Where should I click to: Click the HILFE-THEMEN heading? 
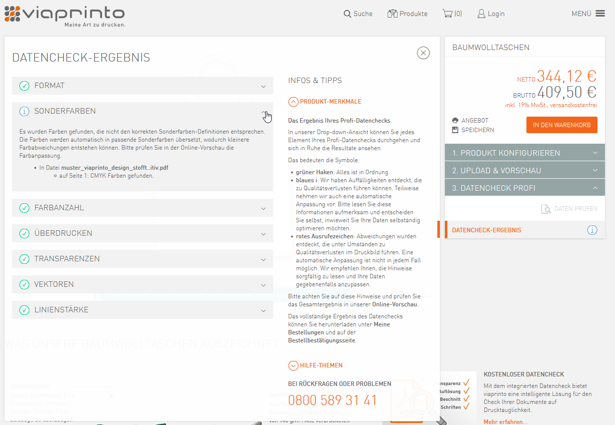(x=321, y=365)
